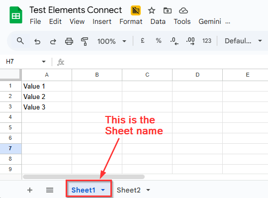Select cell containing Value 2
Screen dimensions: 268x198
(47, 97)
